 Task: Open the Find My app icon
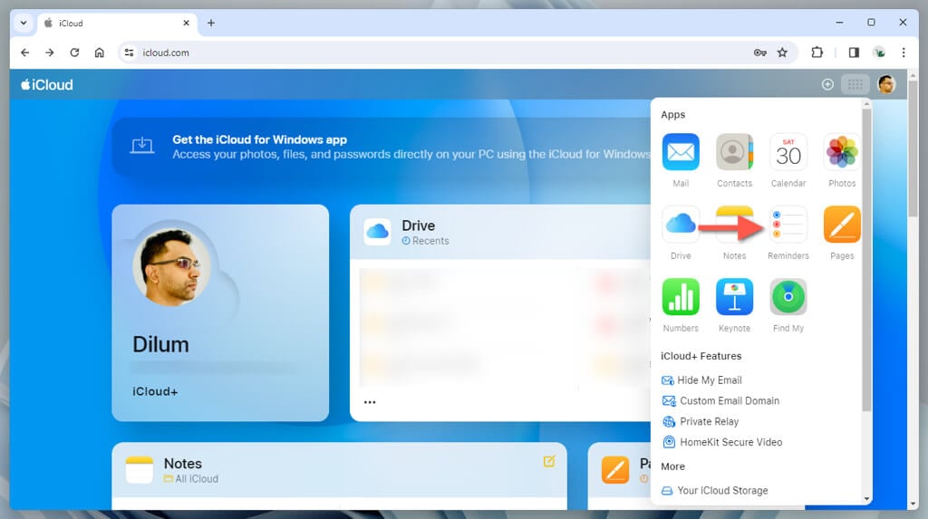[x=788, y=296]
